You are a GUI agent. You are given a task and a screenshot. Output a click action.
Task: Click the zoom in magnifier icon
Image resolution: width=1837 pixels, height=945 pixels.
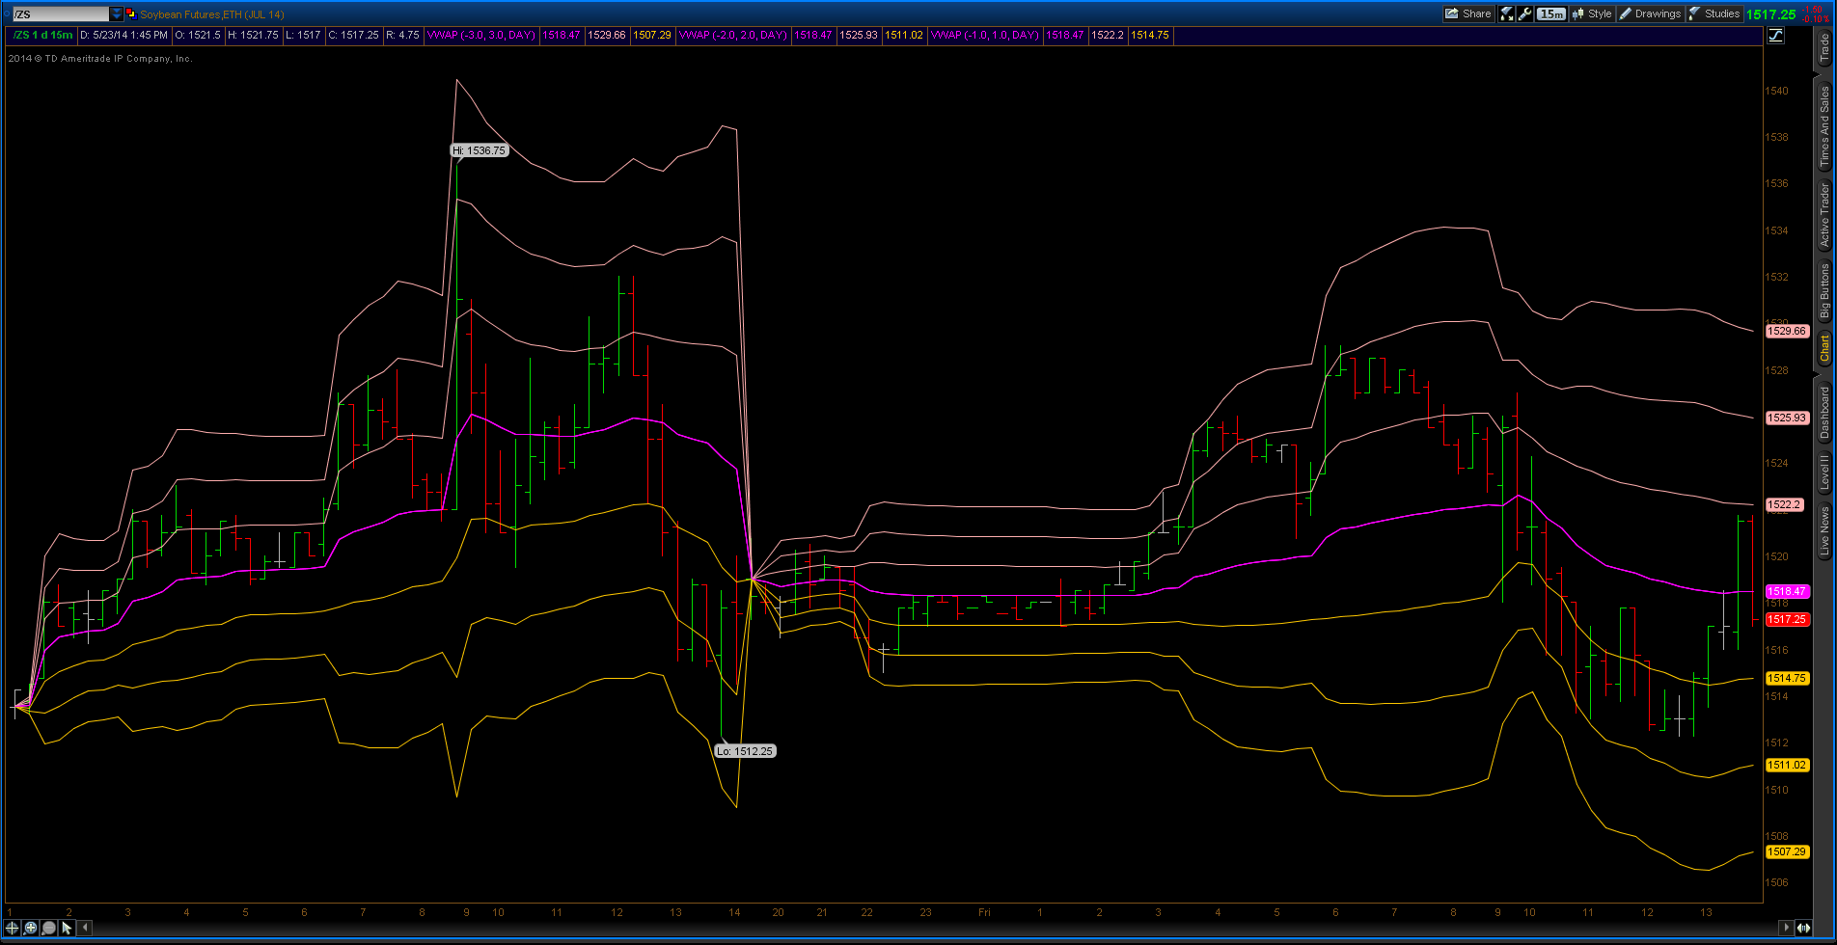pos(31,928)
